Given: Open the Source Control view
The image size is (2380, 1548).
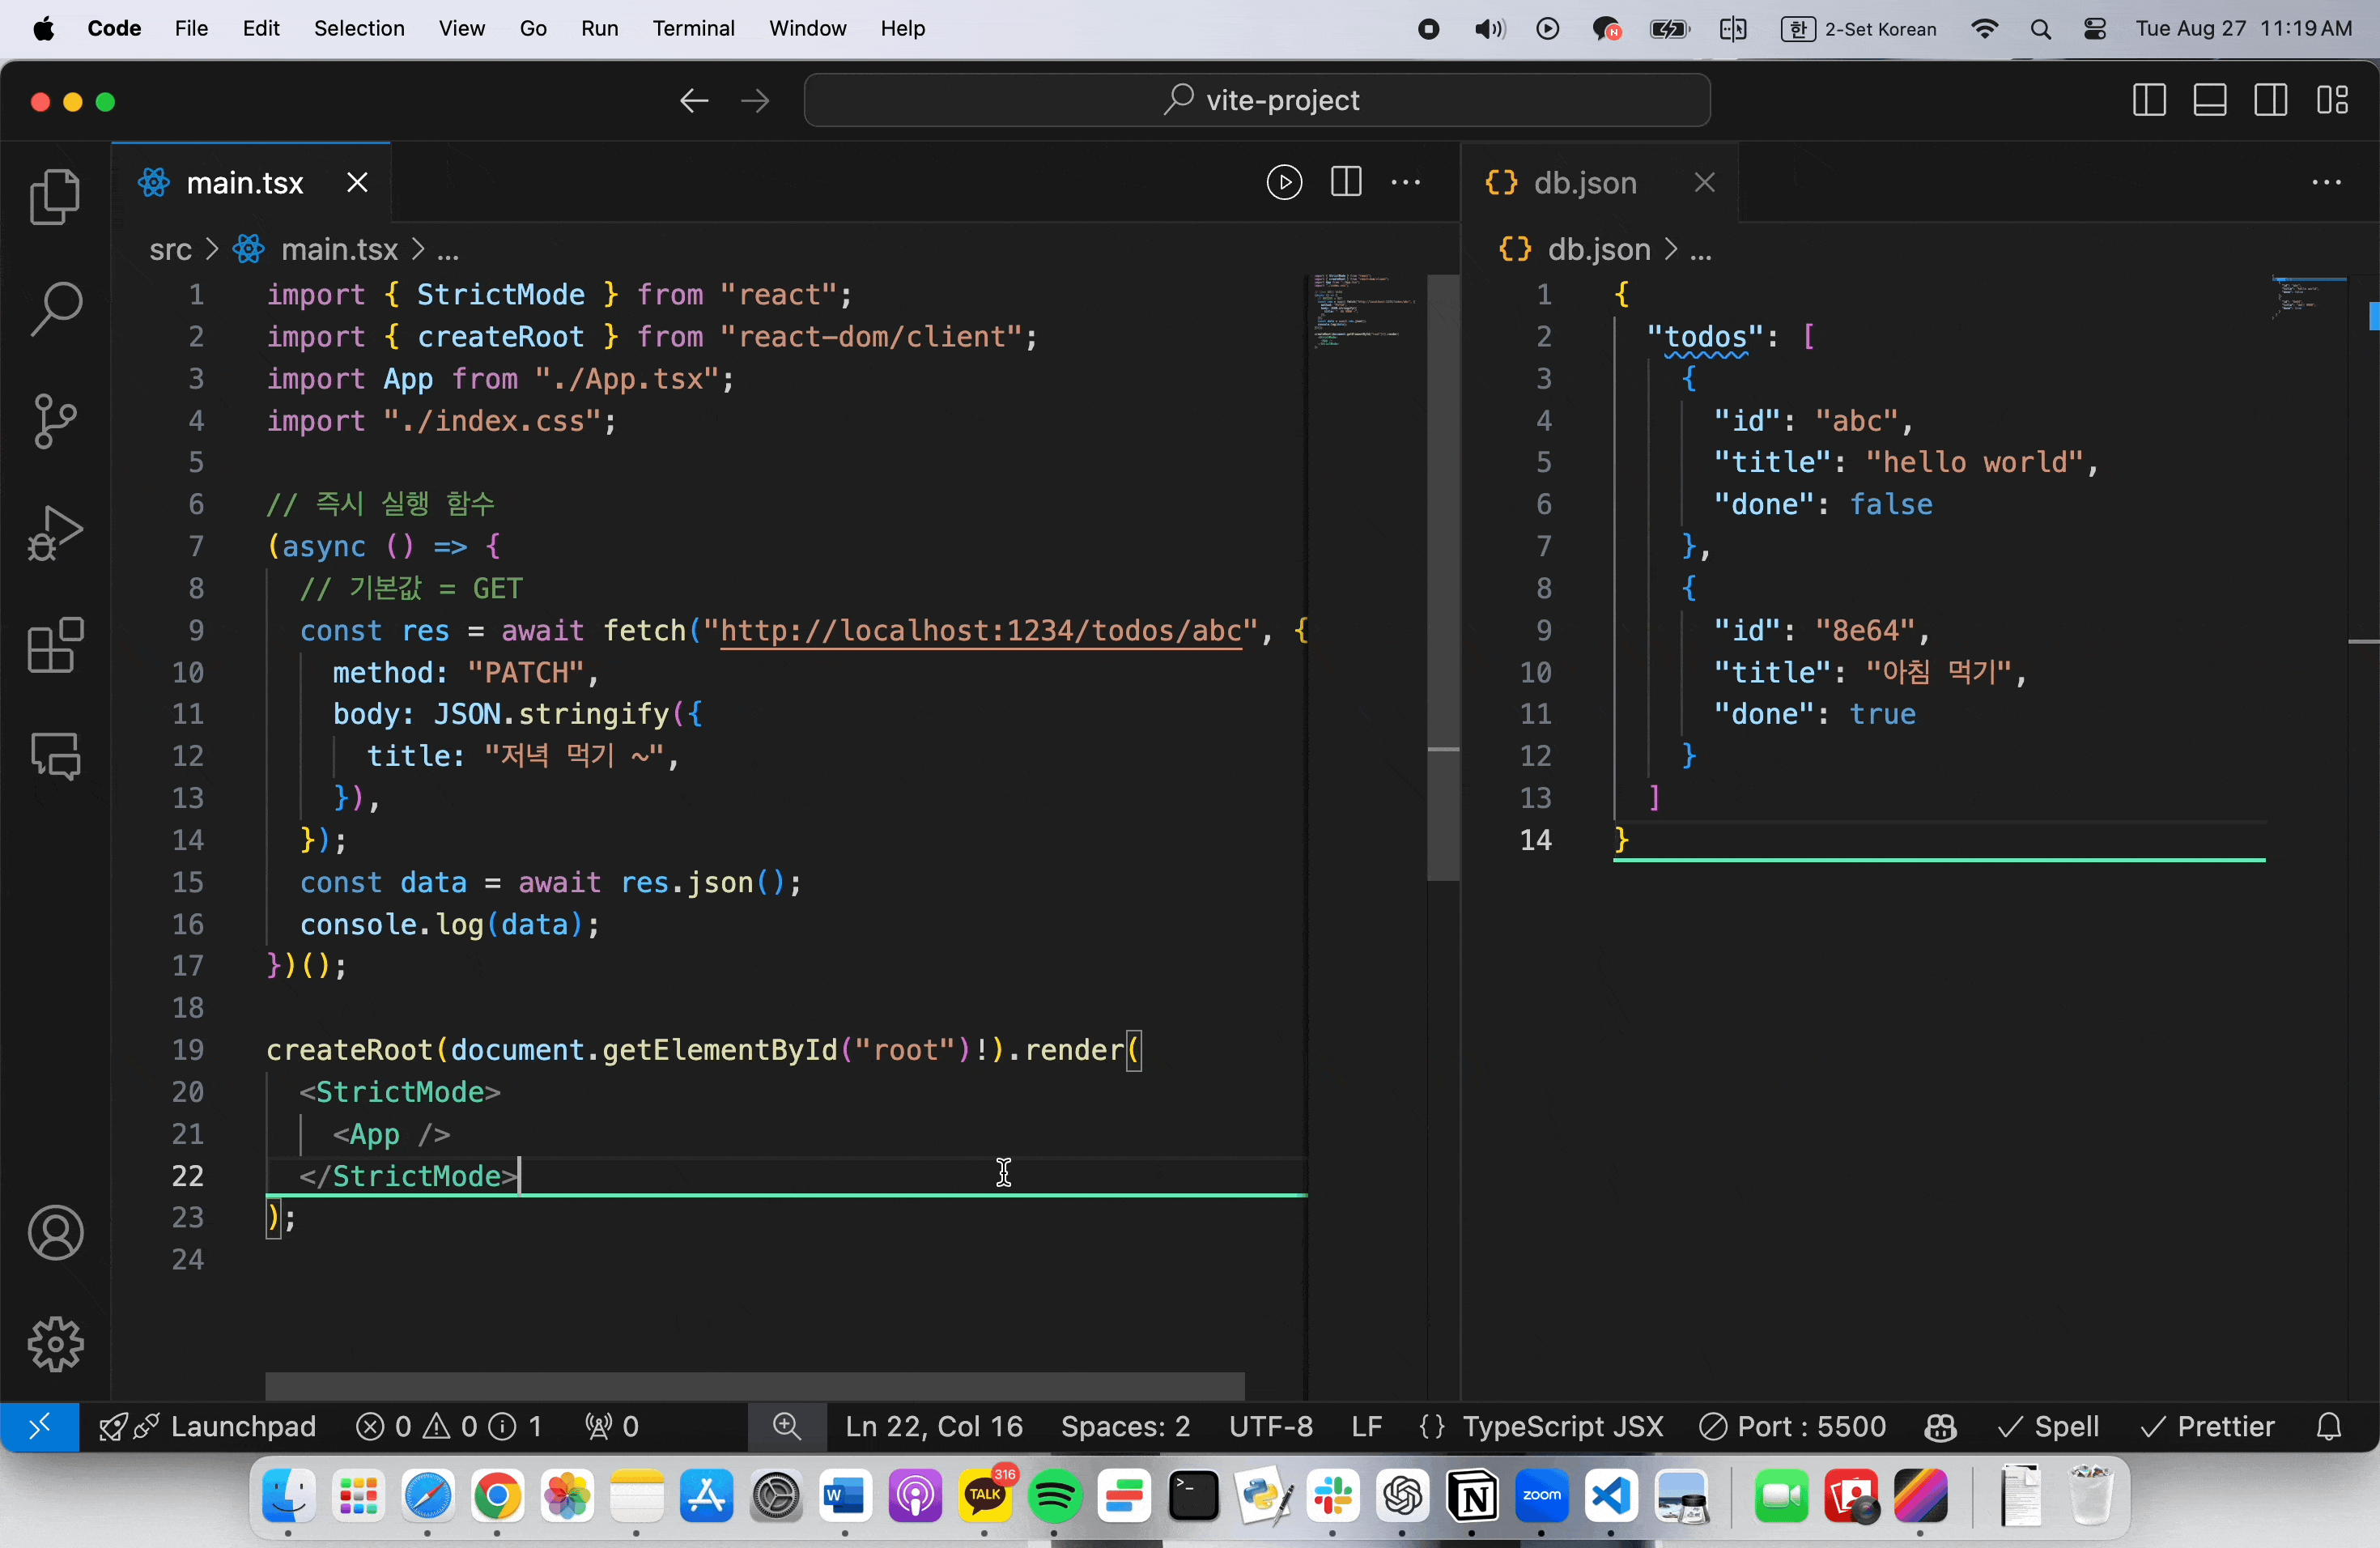Looking at the screenshot, I should click(x=55, y=420).
